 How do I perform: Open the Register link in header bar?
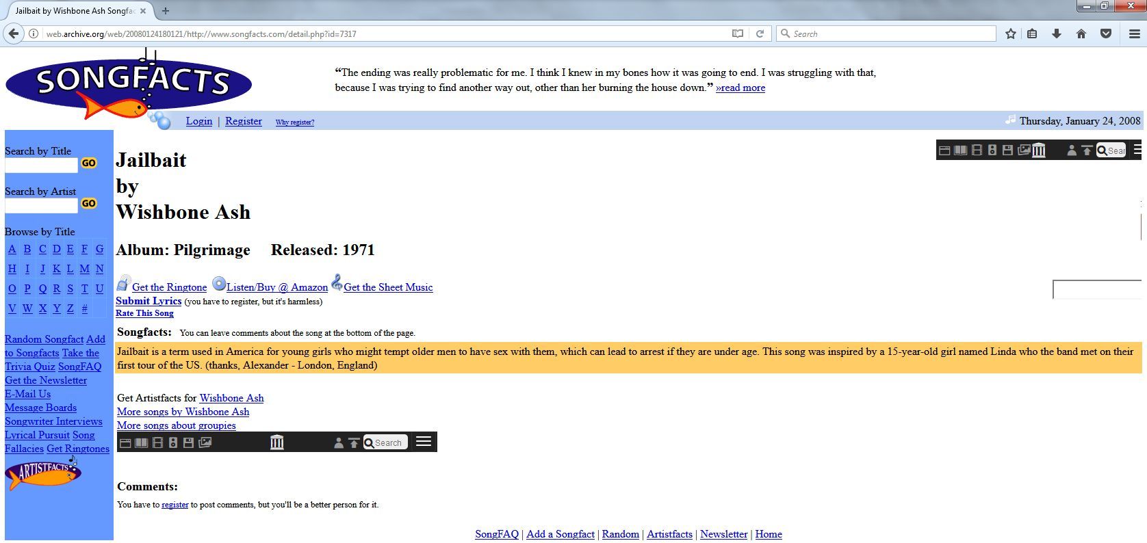[244, 121]
